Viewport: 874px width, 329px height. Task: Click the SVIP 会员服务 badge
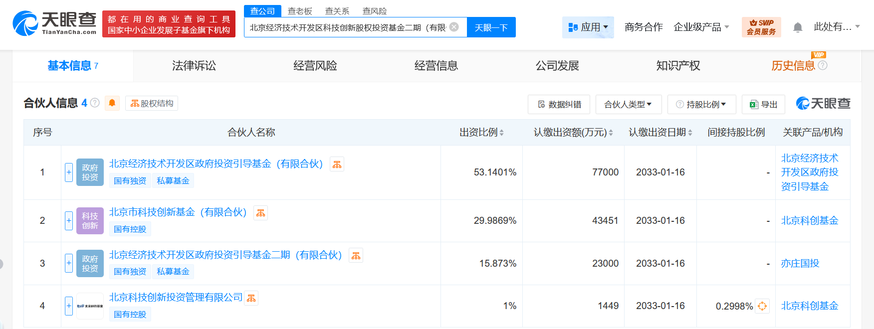761,27
